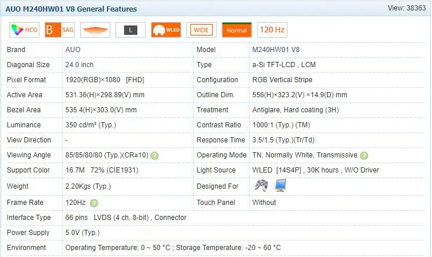Click the game controller Designed For icon
Image resolution: width=432 pixels, height=257 pixels.
pyautogui.click(x=261, y=185)
